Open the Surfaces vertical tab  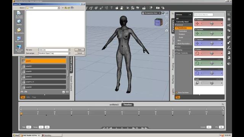tap(173, 79)
